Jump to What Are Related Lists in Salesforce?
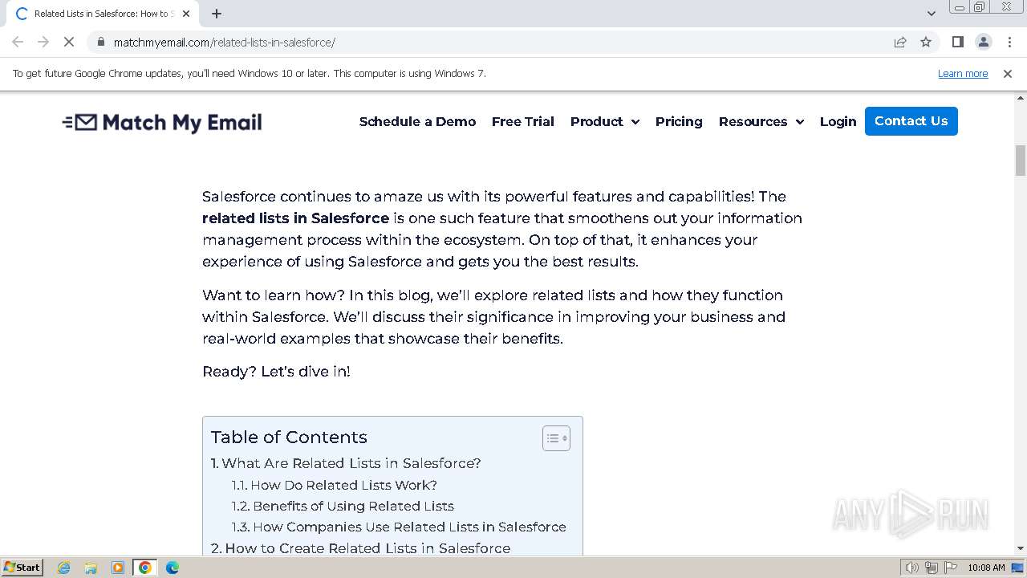 (346, 463)
